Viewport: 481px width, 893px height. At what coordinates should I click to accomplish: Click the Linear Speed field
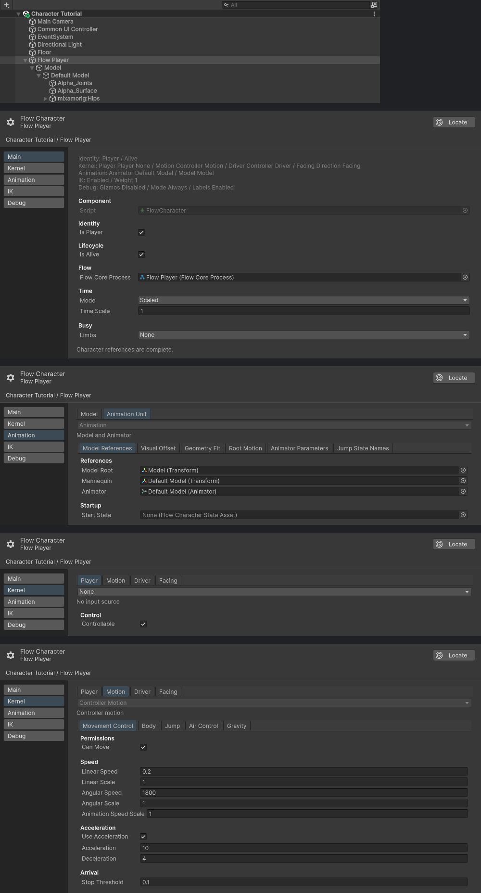coord(304,772)
